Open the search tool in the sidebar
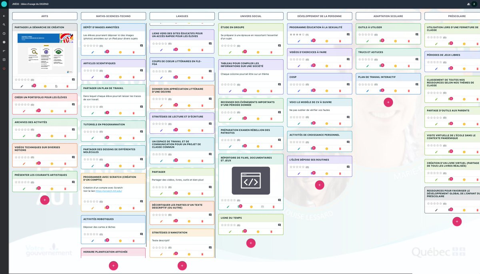Screen dimensions: 480x274 point(4,25)
